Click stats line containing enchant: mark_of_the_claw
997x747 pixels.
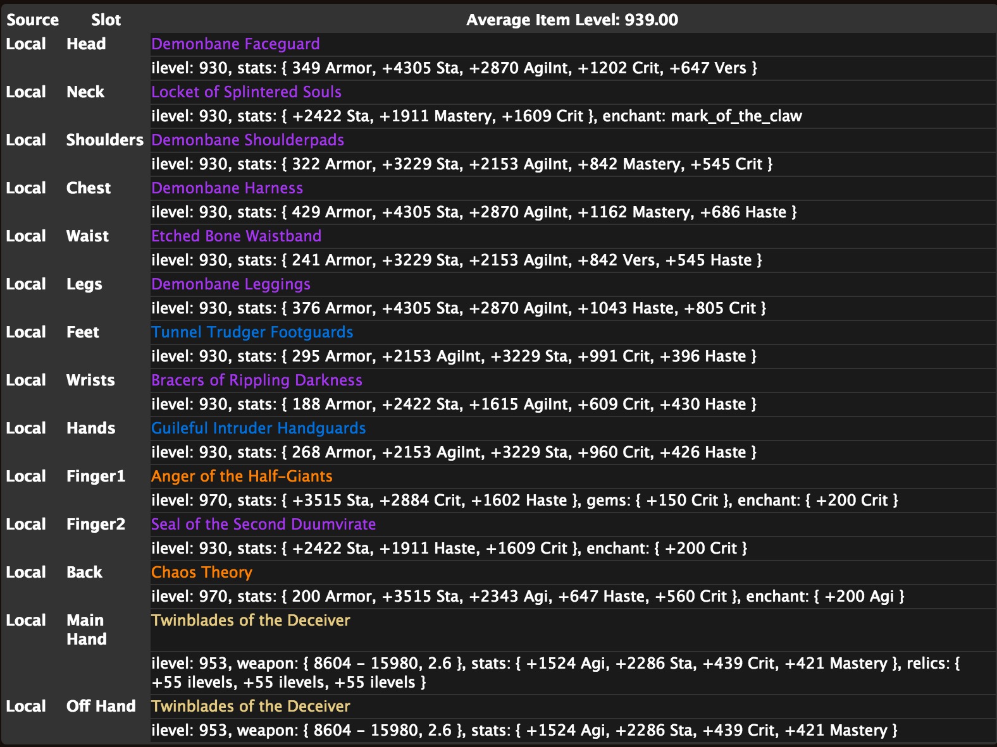(x=476, y=116)
